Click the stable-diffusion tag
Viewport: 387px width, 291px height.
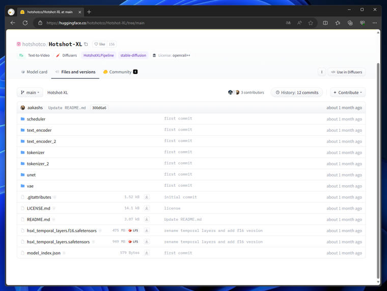(133, 55)
